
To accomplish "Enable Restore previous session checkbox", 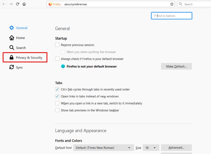I will click(57, 45).
